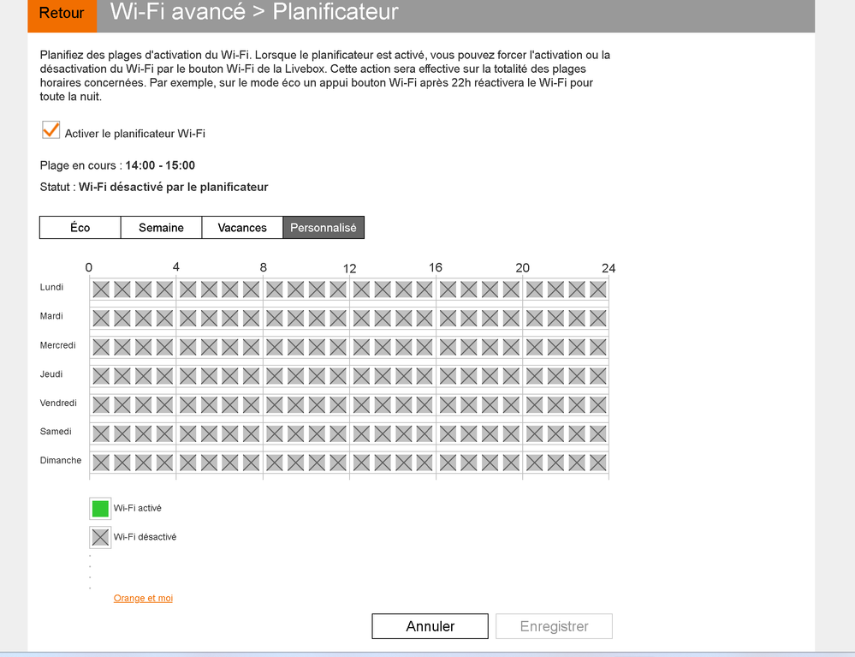The height and width of the screenshot is (657, 855).
Task: Toggle the Mercredi 4h–5h Wi-Fi slot
Action: click(187, 347)
